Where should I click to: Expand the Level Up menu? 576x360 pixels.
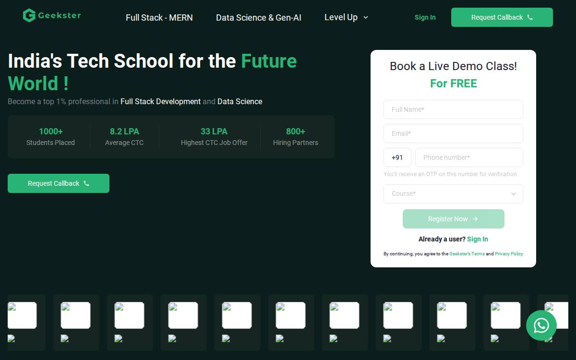[346, 17]
